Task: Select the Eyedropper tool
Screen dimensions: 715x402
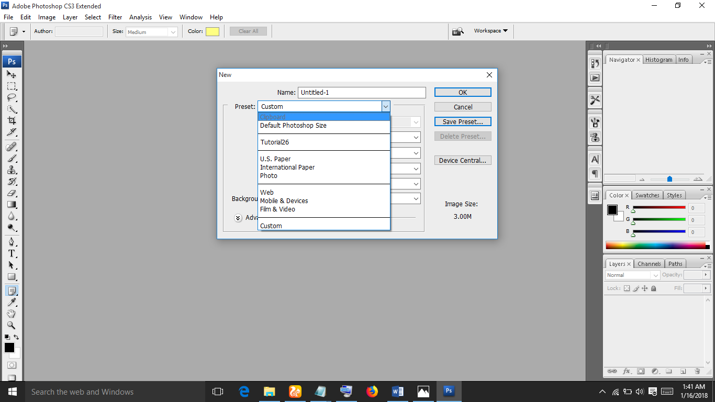Action: [x=12, y=303]
